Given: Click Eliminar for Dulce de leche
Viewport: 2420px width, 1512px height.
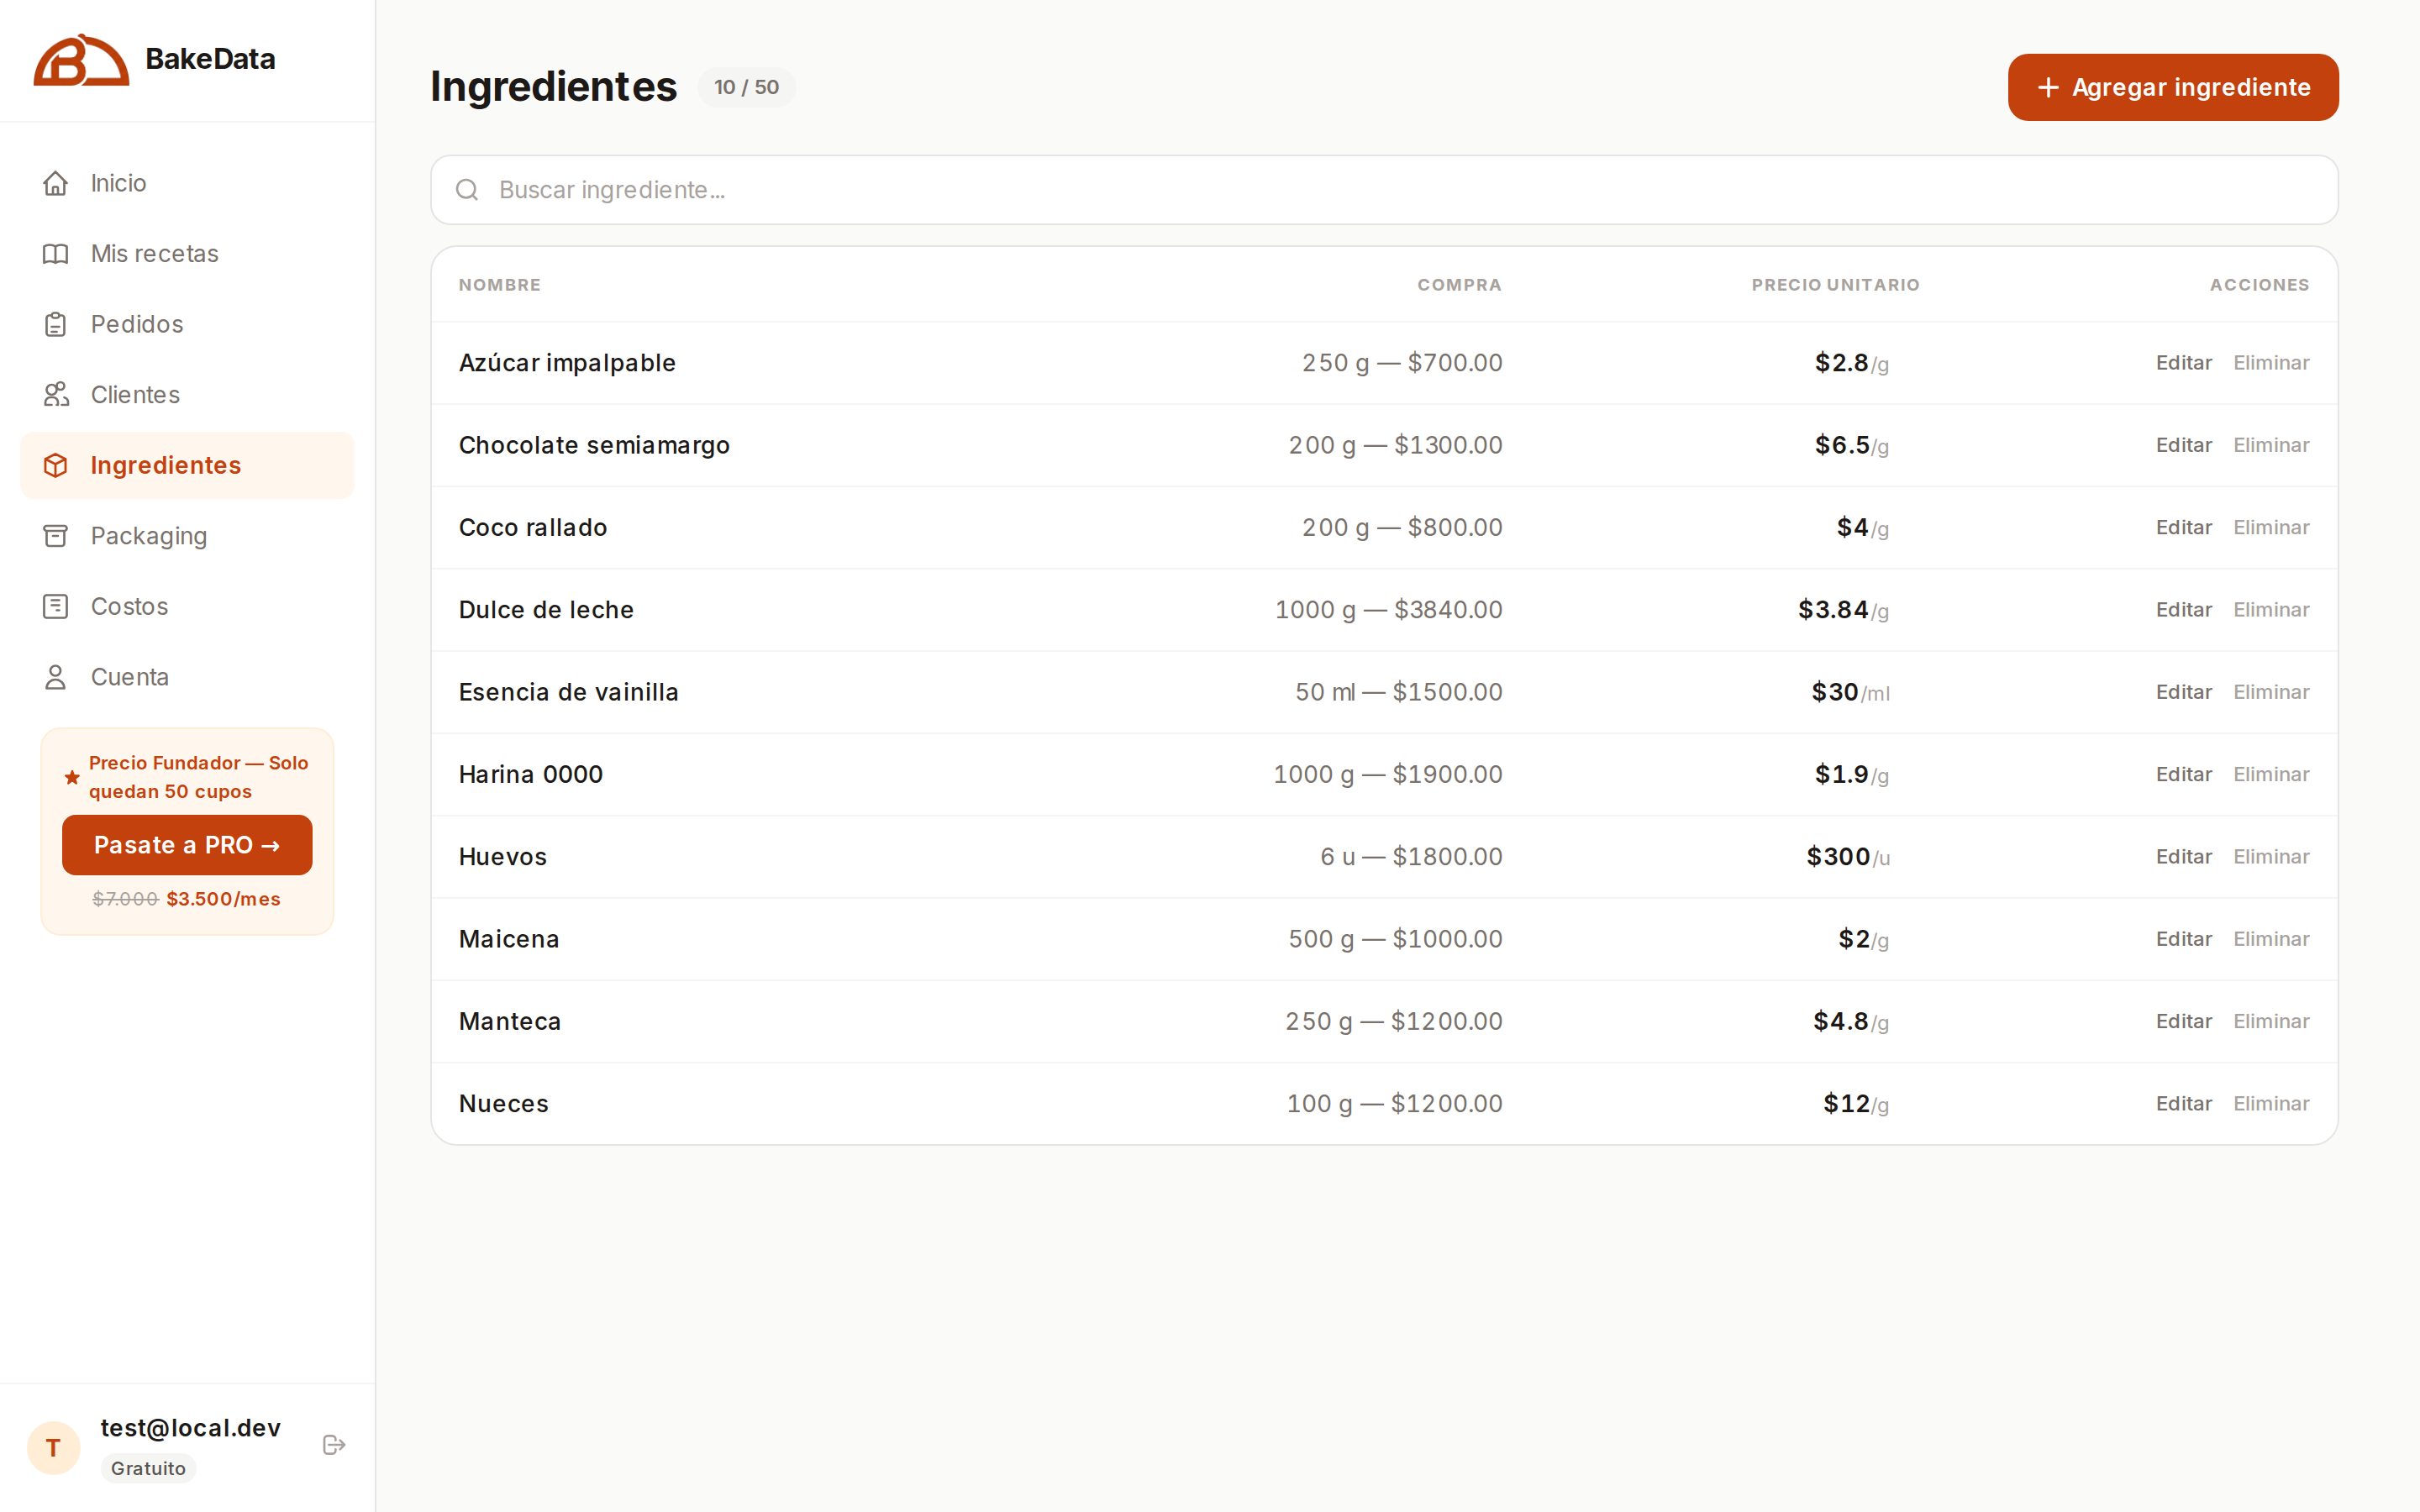Looking at the screenshot, I should (2271, 610).
